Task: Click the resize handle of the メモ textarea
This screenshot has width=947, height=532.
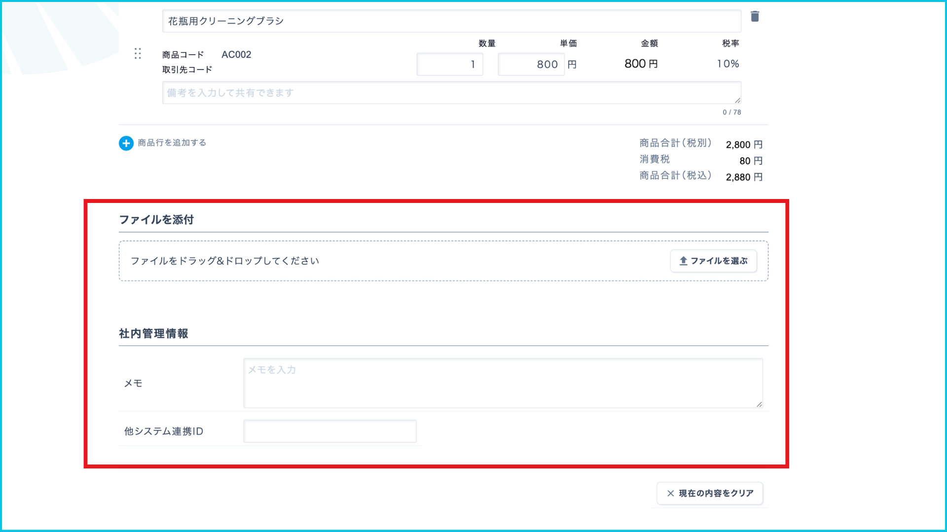Action: (x=759, y=404)
